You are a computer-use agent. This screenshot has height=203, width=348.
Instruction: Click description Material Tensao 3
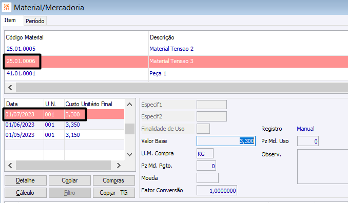pyautogui.click(x=171, y=61)
